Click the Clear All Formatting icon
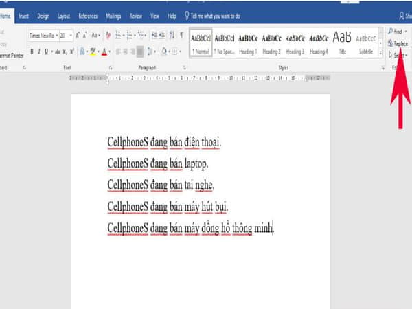This screenshot has height=309, width=412. [108, 35]
